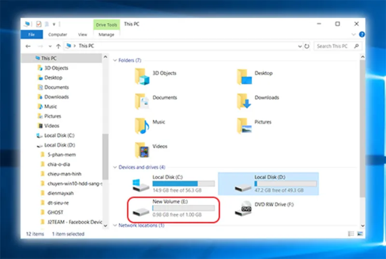386x259 pixels.
Task: Click the Drive Tools contextual tab header
Action: point(106,25)
